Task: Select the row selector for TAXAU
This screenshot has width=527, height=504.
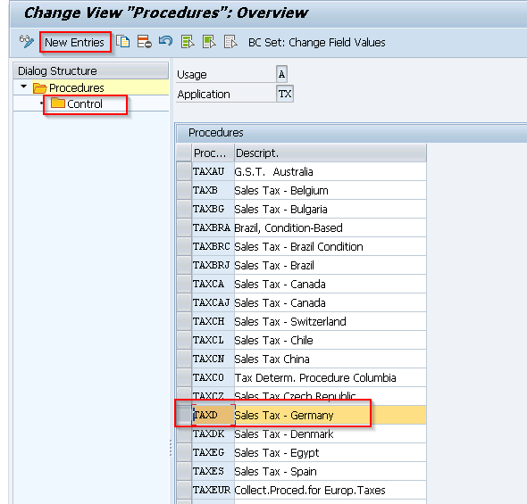Action: [184, 171]
